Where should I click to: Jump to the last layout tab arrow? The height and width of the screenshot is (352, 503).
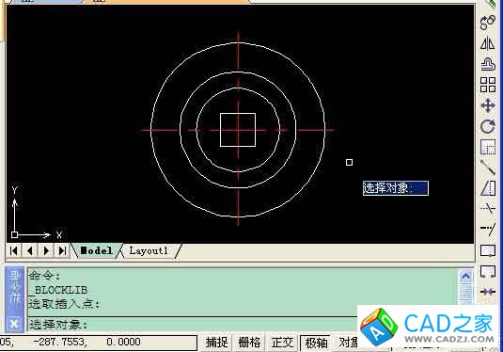click(62, 250)
